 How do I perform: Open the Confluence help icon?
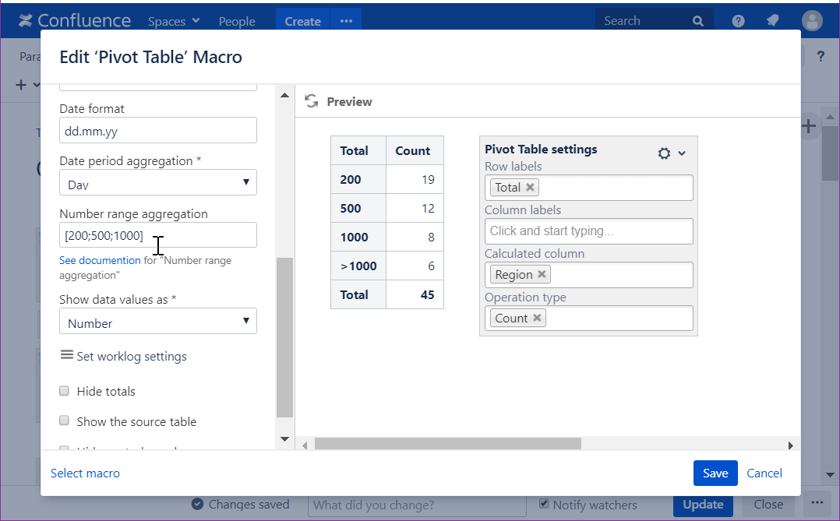(738, 21)
